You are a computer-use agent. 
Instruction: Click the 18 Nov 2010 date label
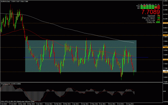pos(22,104)
